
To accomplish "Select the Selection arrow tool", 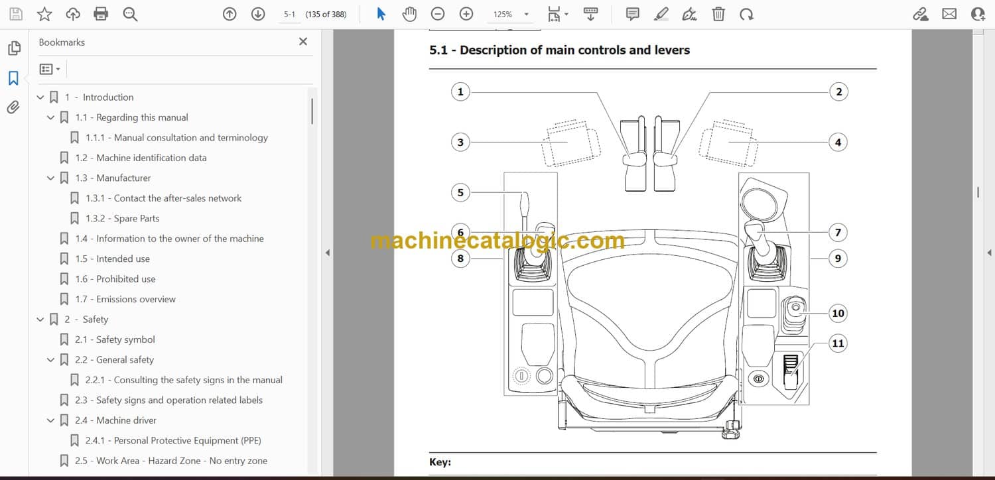I will tap(381, 14).
